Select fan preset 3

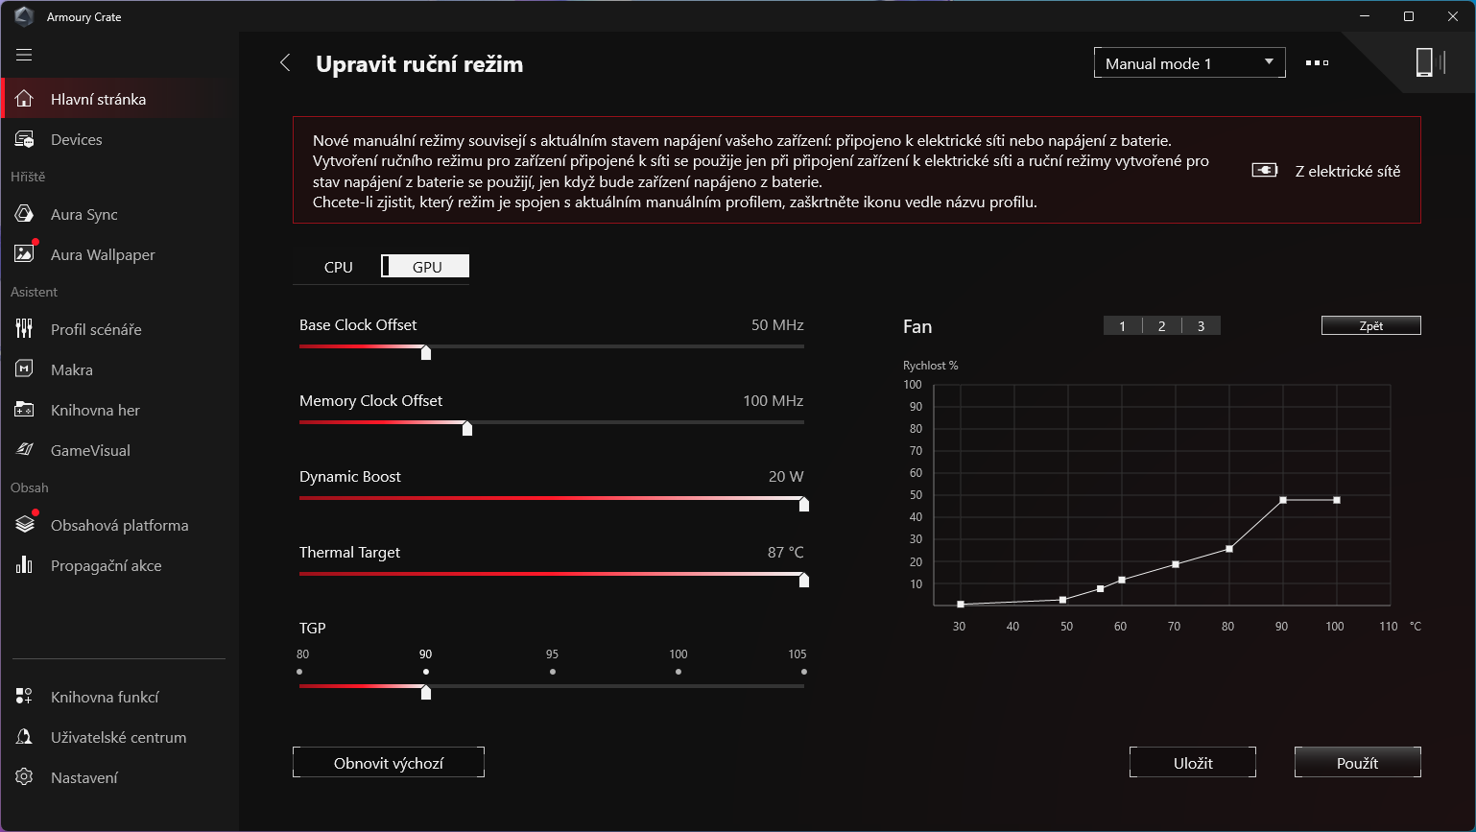click(x=1201, y=326)
